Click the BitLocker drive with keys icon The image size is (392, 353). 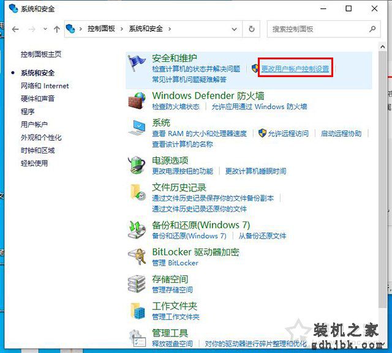tap(137, 256)
